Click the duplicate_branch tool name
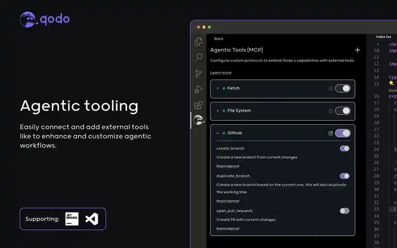Screen dimensions: 397x248 pyautogui.click(x=233, y=176)
